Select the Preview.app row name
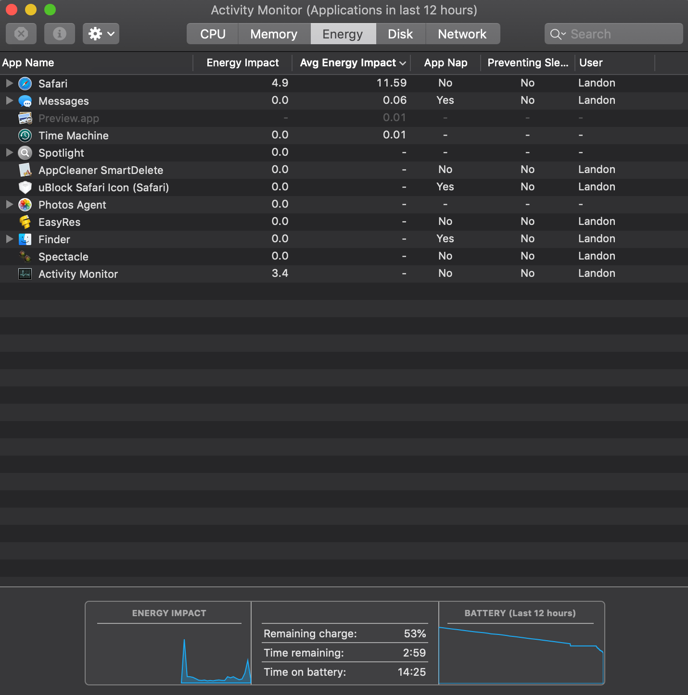The image size is (688, 695). click(x=69, y=118)
